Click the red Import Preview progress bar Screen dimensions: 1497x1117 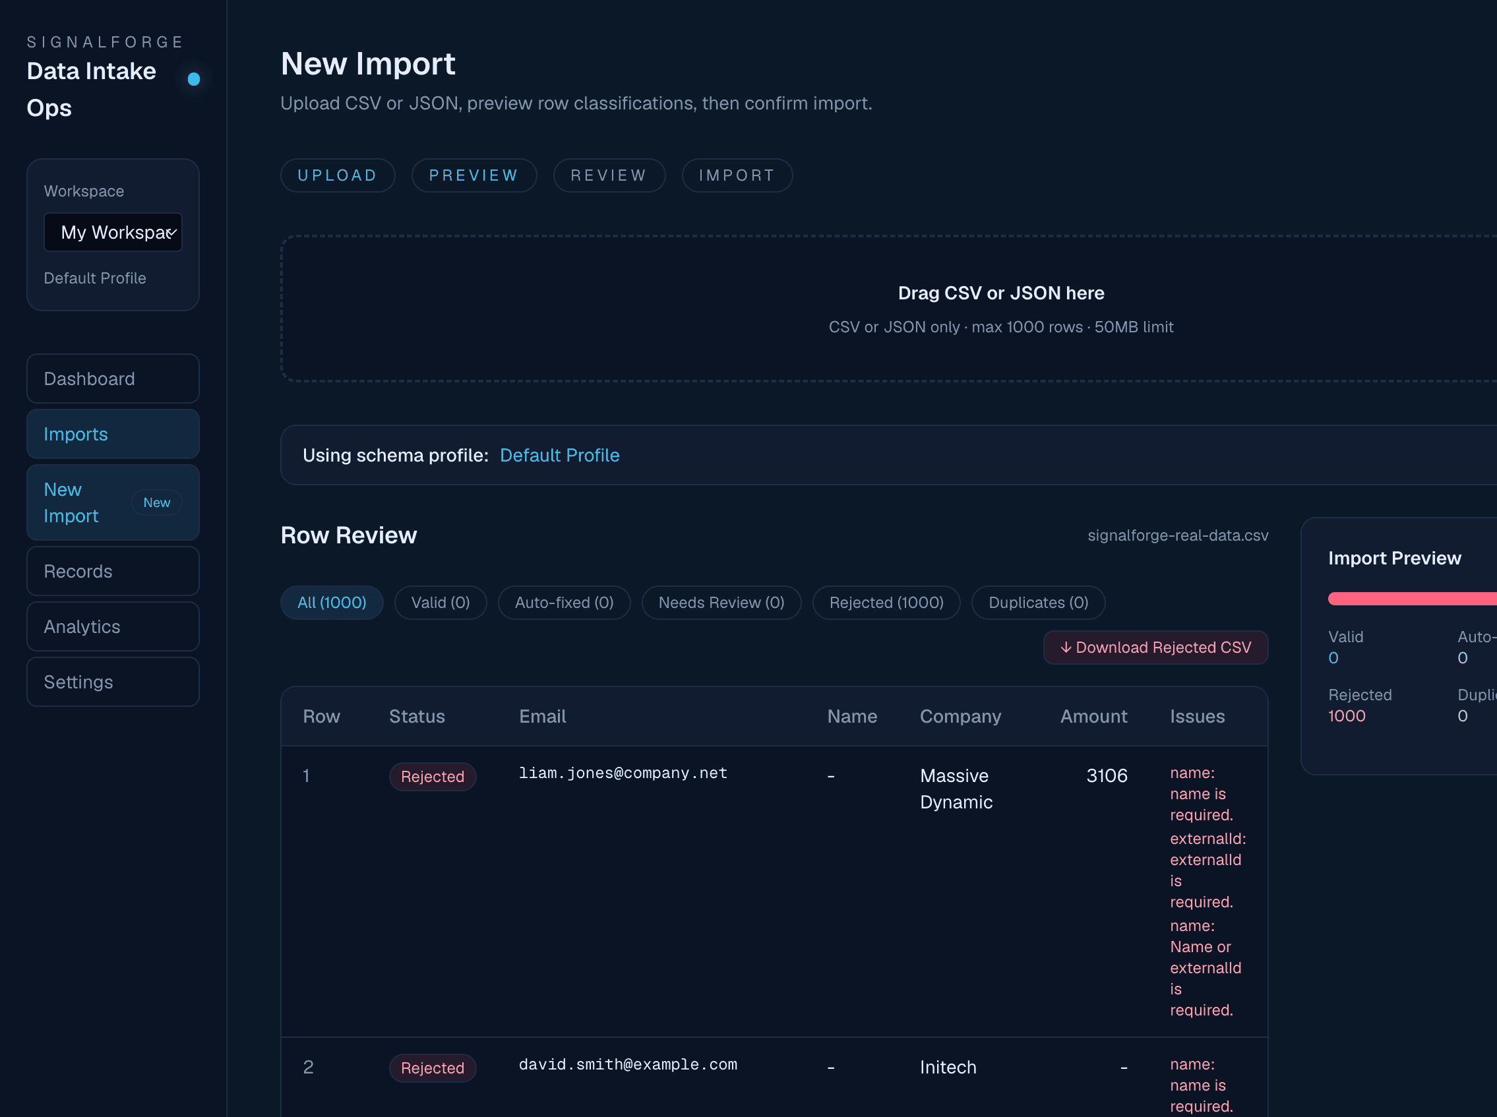tap(1412, 599)
